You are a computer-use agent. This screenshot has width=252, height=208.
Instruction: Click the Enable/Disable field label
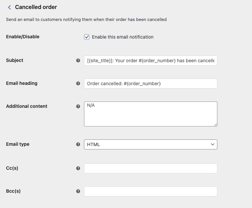click(23, 37)
